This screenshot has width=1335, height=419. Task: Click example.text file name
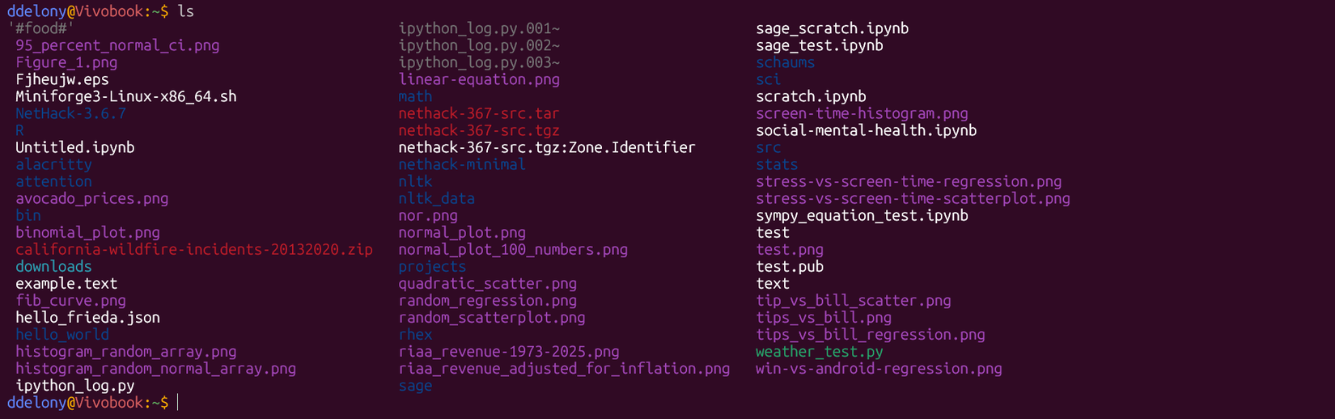pos(66,283)
